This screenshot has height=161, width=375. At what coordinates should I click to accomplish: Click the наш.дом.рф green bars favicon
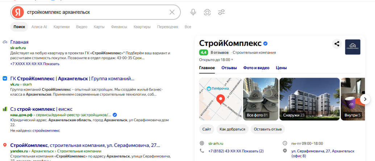tap(5, 109)
